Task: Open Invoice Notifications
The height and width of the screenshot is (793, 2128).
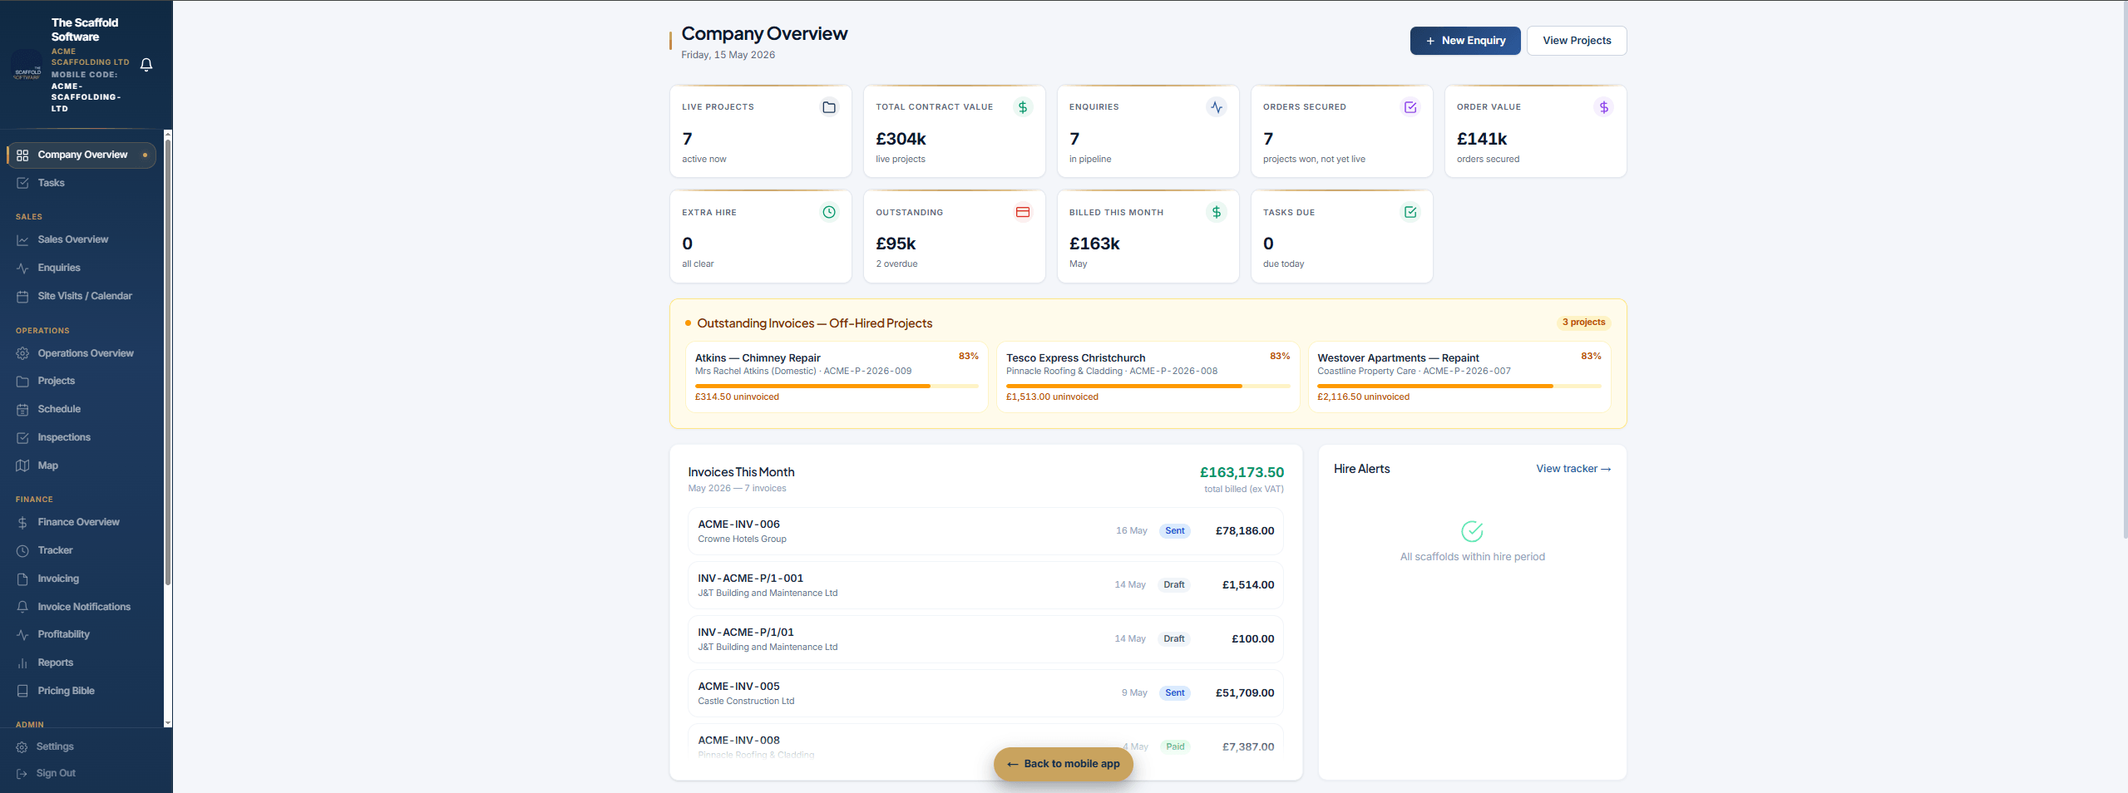Action: tap(81, 607)
